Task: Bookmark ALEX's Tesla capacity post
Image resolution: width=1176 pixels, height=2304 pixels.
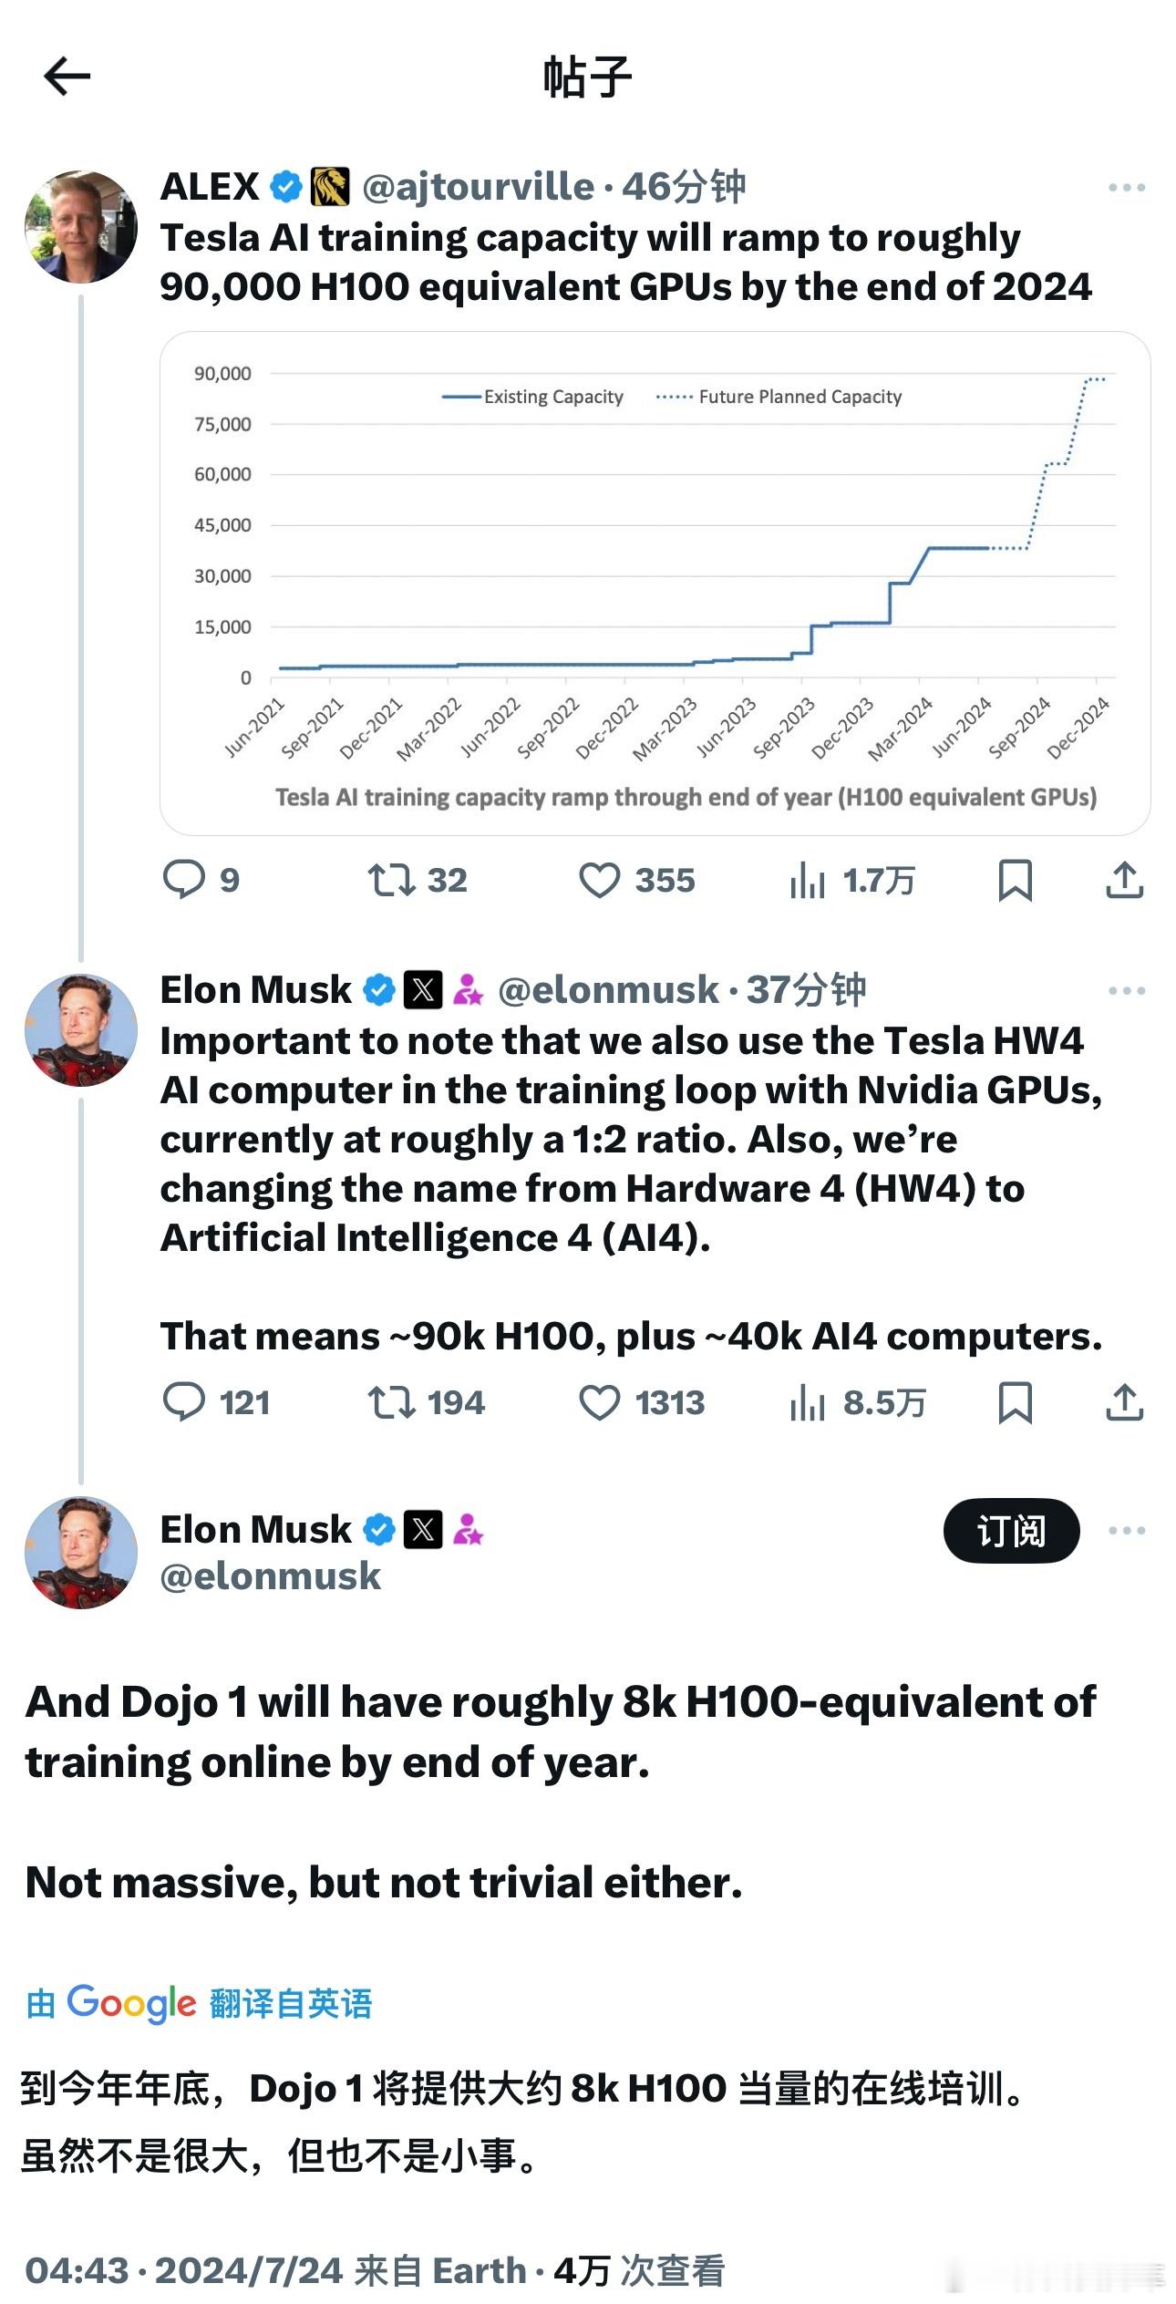Action: [1015, 880]
